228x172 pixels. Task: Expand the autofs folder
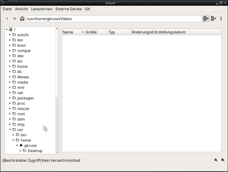click(10, 35)
